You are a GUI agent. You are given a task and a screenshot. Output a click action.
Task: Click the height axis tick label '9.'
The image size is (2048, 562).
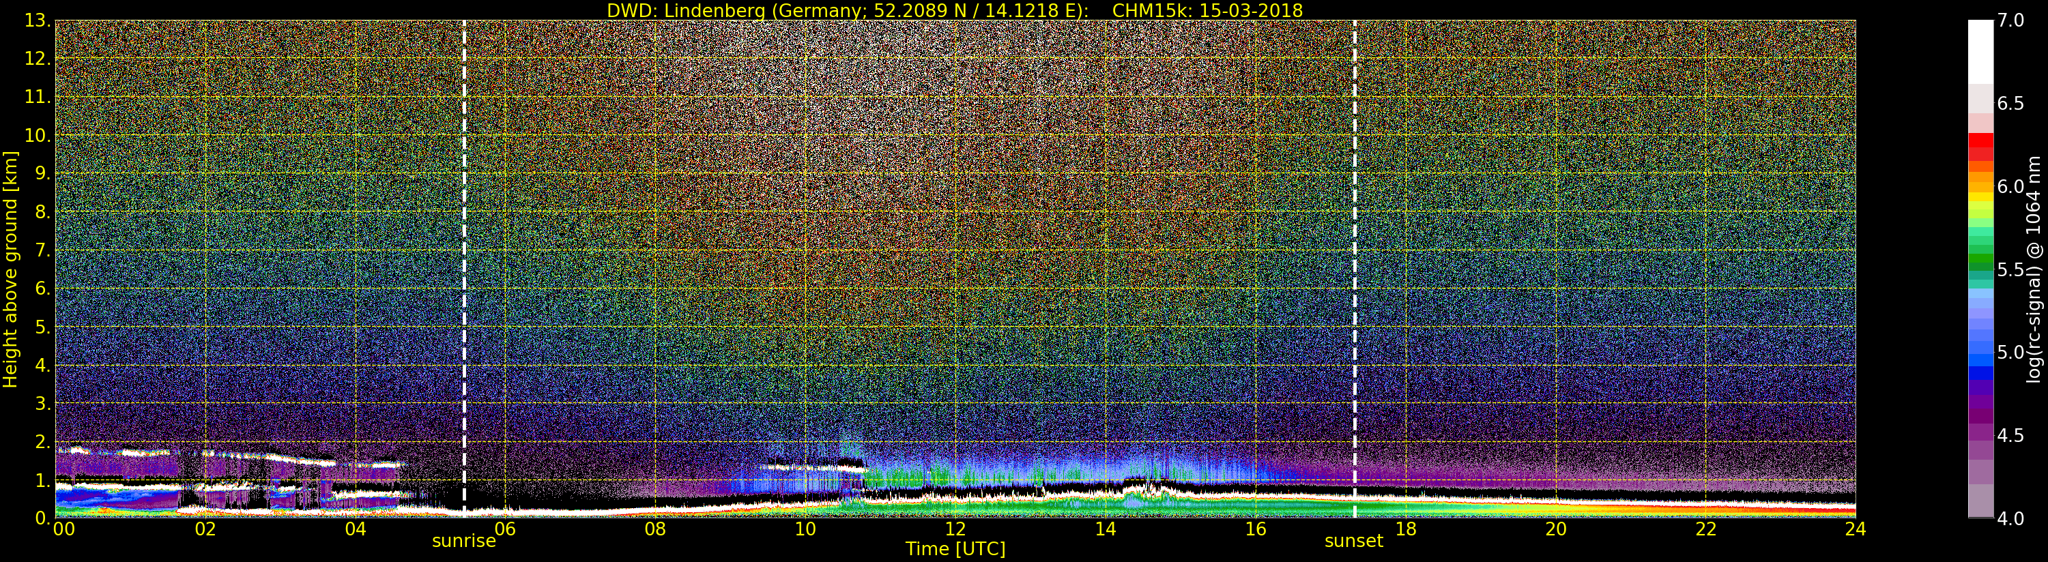(x=43, y=173)
